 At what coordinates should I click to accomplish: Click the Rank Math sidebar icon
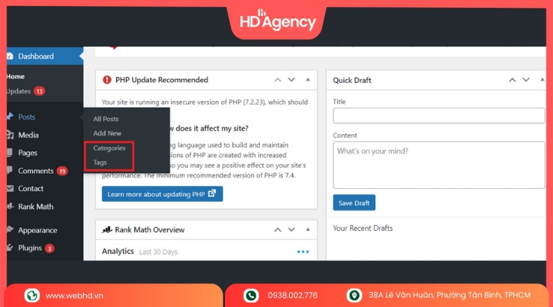(10, 207)
